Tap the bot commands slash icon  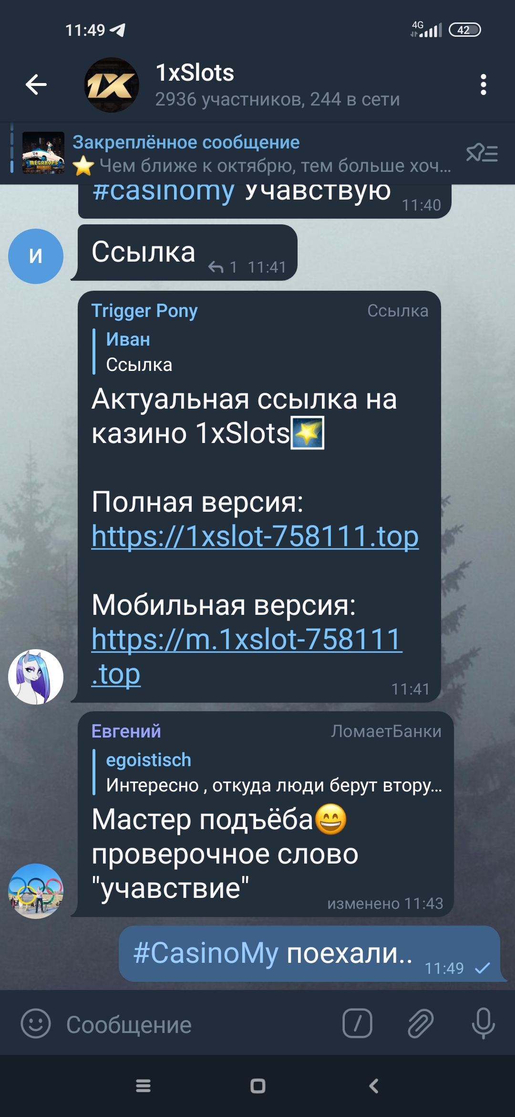357,1023
